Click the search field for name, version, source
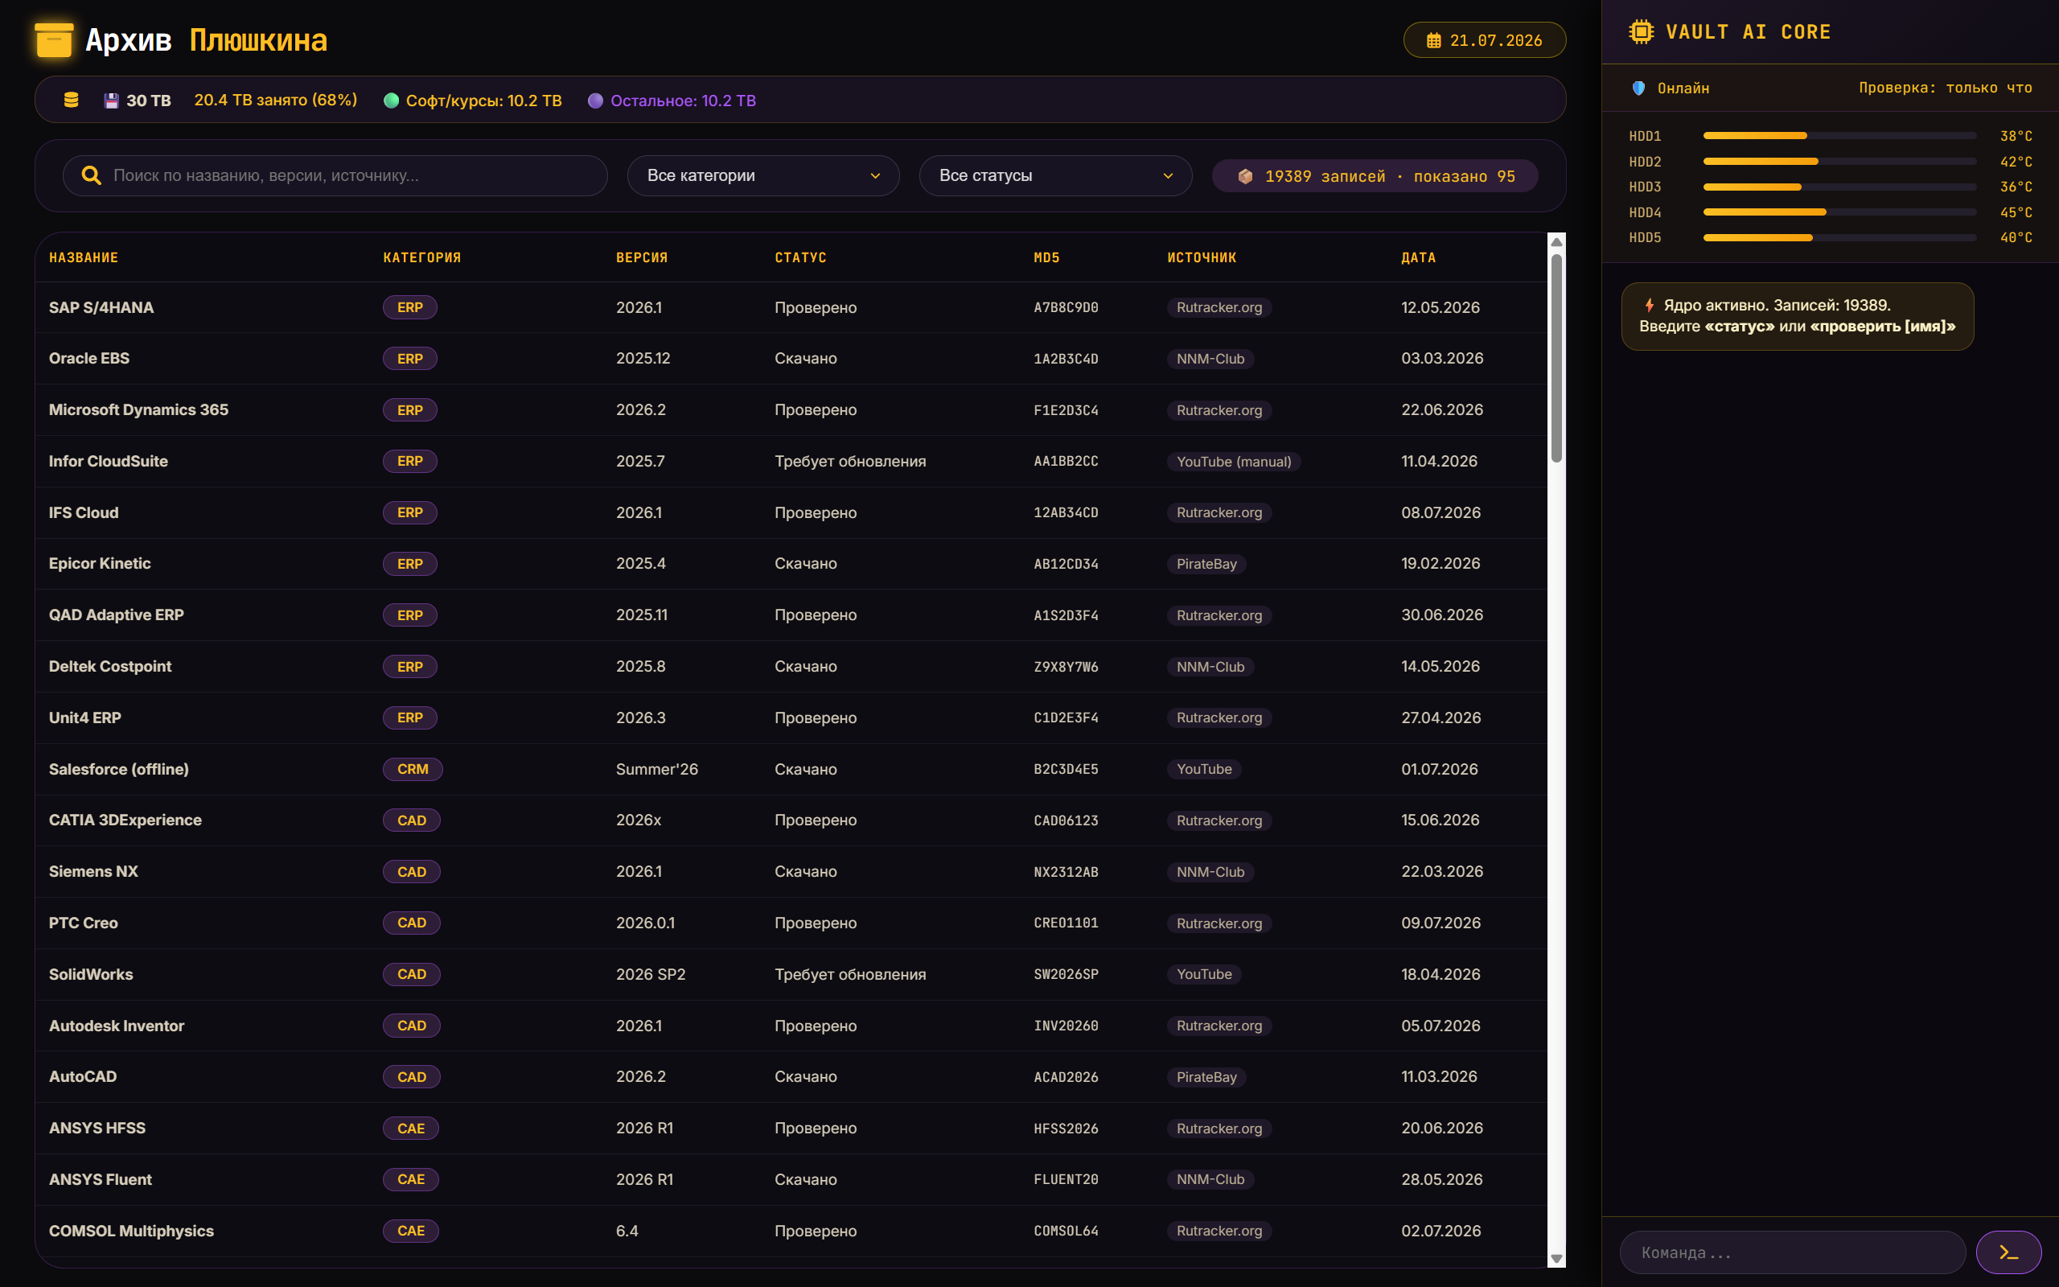The height and width of the screenshot is (1287, 2059). pyautogui.click(x=335, y=175)
